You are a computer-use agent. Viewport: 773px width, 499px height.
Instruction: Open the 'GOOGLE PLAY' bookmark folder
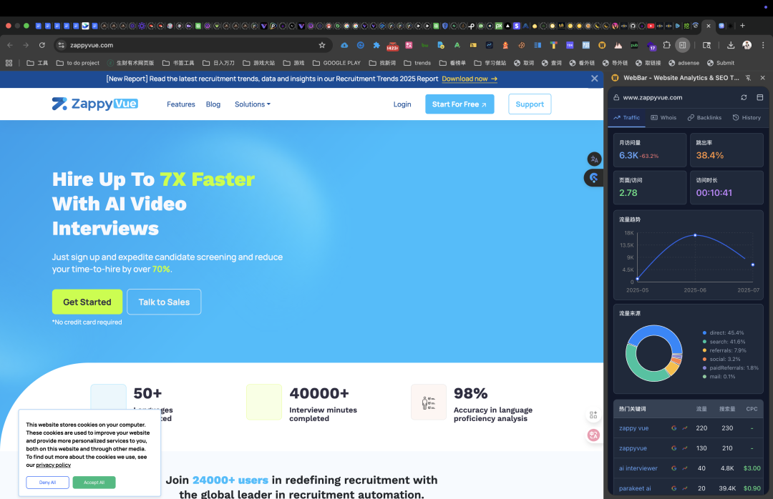tap(336, 63)
